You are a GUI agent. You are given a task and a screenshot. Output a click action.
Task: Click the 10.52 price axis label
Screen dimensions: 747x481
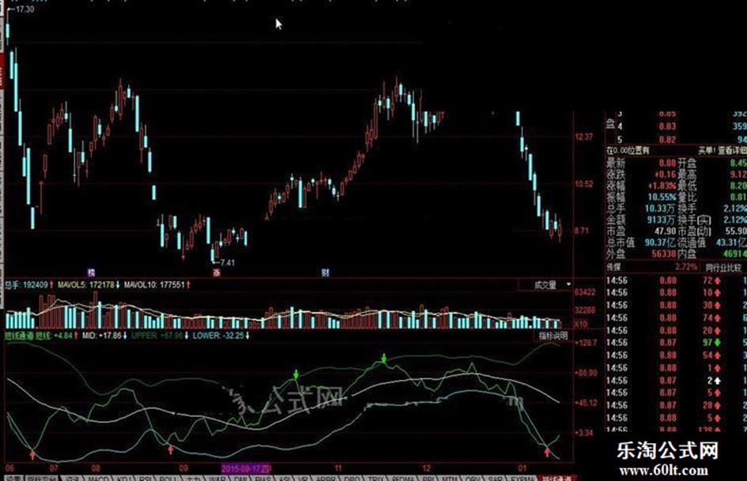point(584,184)
